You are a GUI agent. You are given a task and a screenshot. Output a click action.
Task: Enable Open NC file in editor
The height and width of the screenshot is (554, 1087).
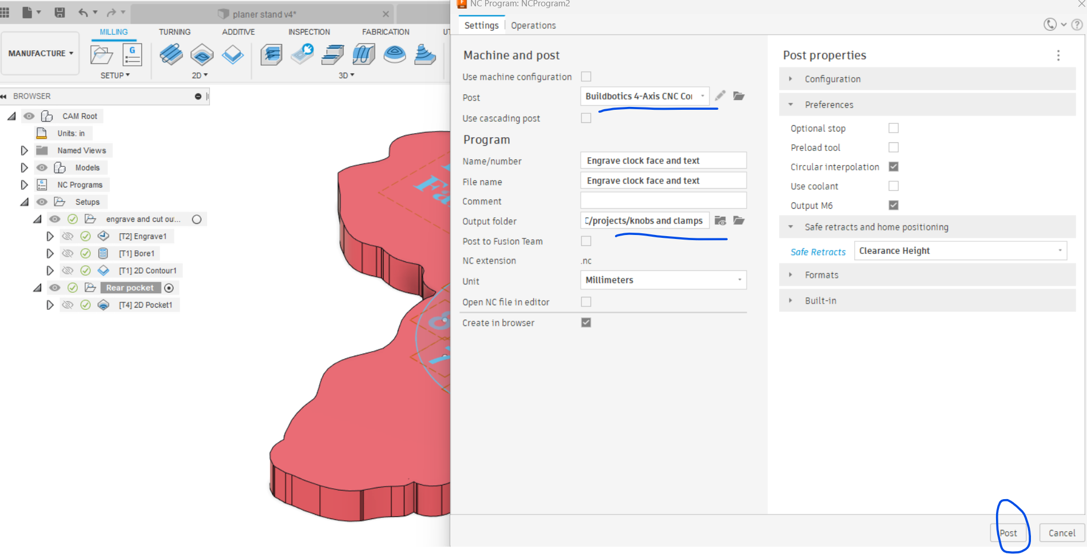[x=586, y=301]
